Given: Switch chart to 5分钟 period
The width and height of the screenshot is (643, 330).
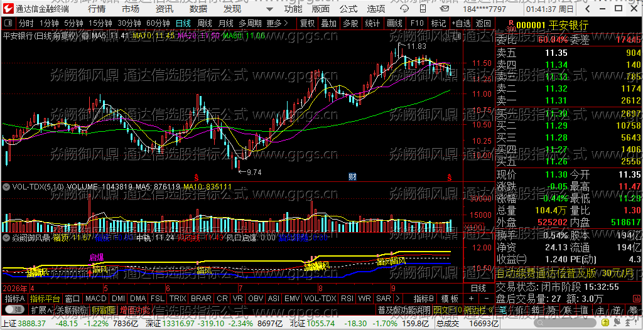Looking at the screenshot, I should pos(73,23).
